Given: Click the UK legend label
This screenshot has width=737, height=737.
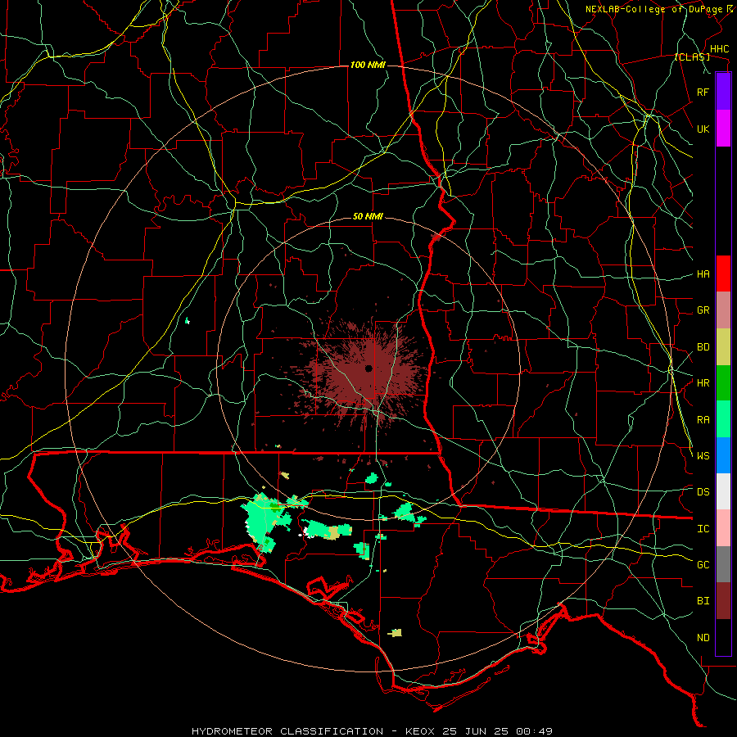Looking at the screenshot, I should point(703,129).
